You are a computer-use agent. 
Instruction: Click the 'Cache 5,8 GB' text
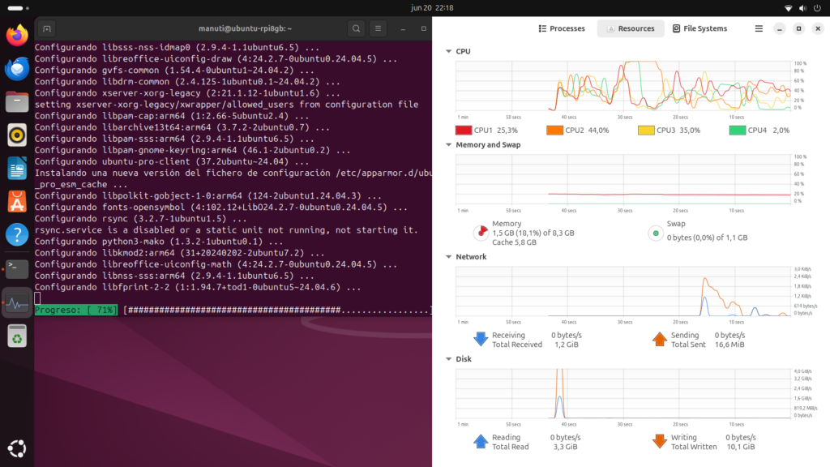[x=514, y=242]
